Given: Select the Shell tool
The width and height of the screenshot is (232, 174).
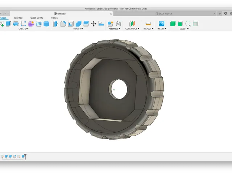Looking at the screenshot, I should tap(71, 24).
